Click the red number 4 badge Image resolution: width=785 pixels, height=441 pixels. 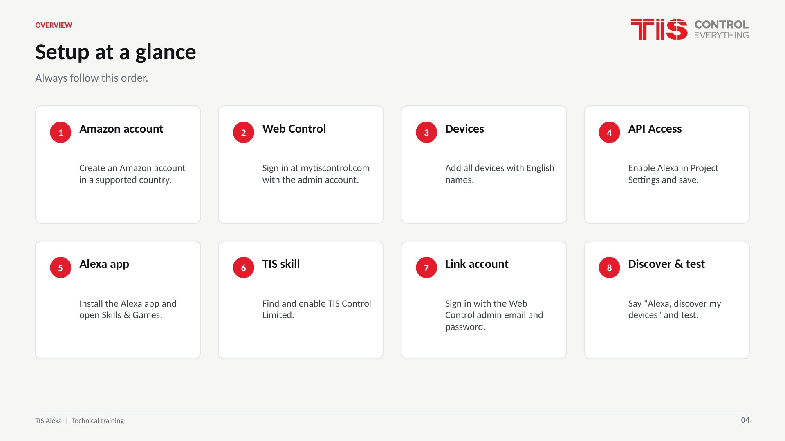pyautogui.click(x=609, y=132)
